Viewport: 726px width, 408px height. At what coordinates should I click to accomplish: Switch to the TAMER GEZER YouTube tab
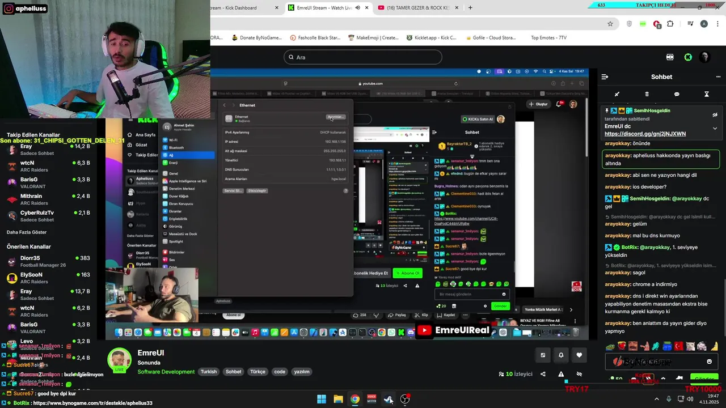(x=417, y=8)
